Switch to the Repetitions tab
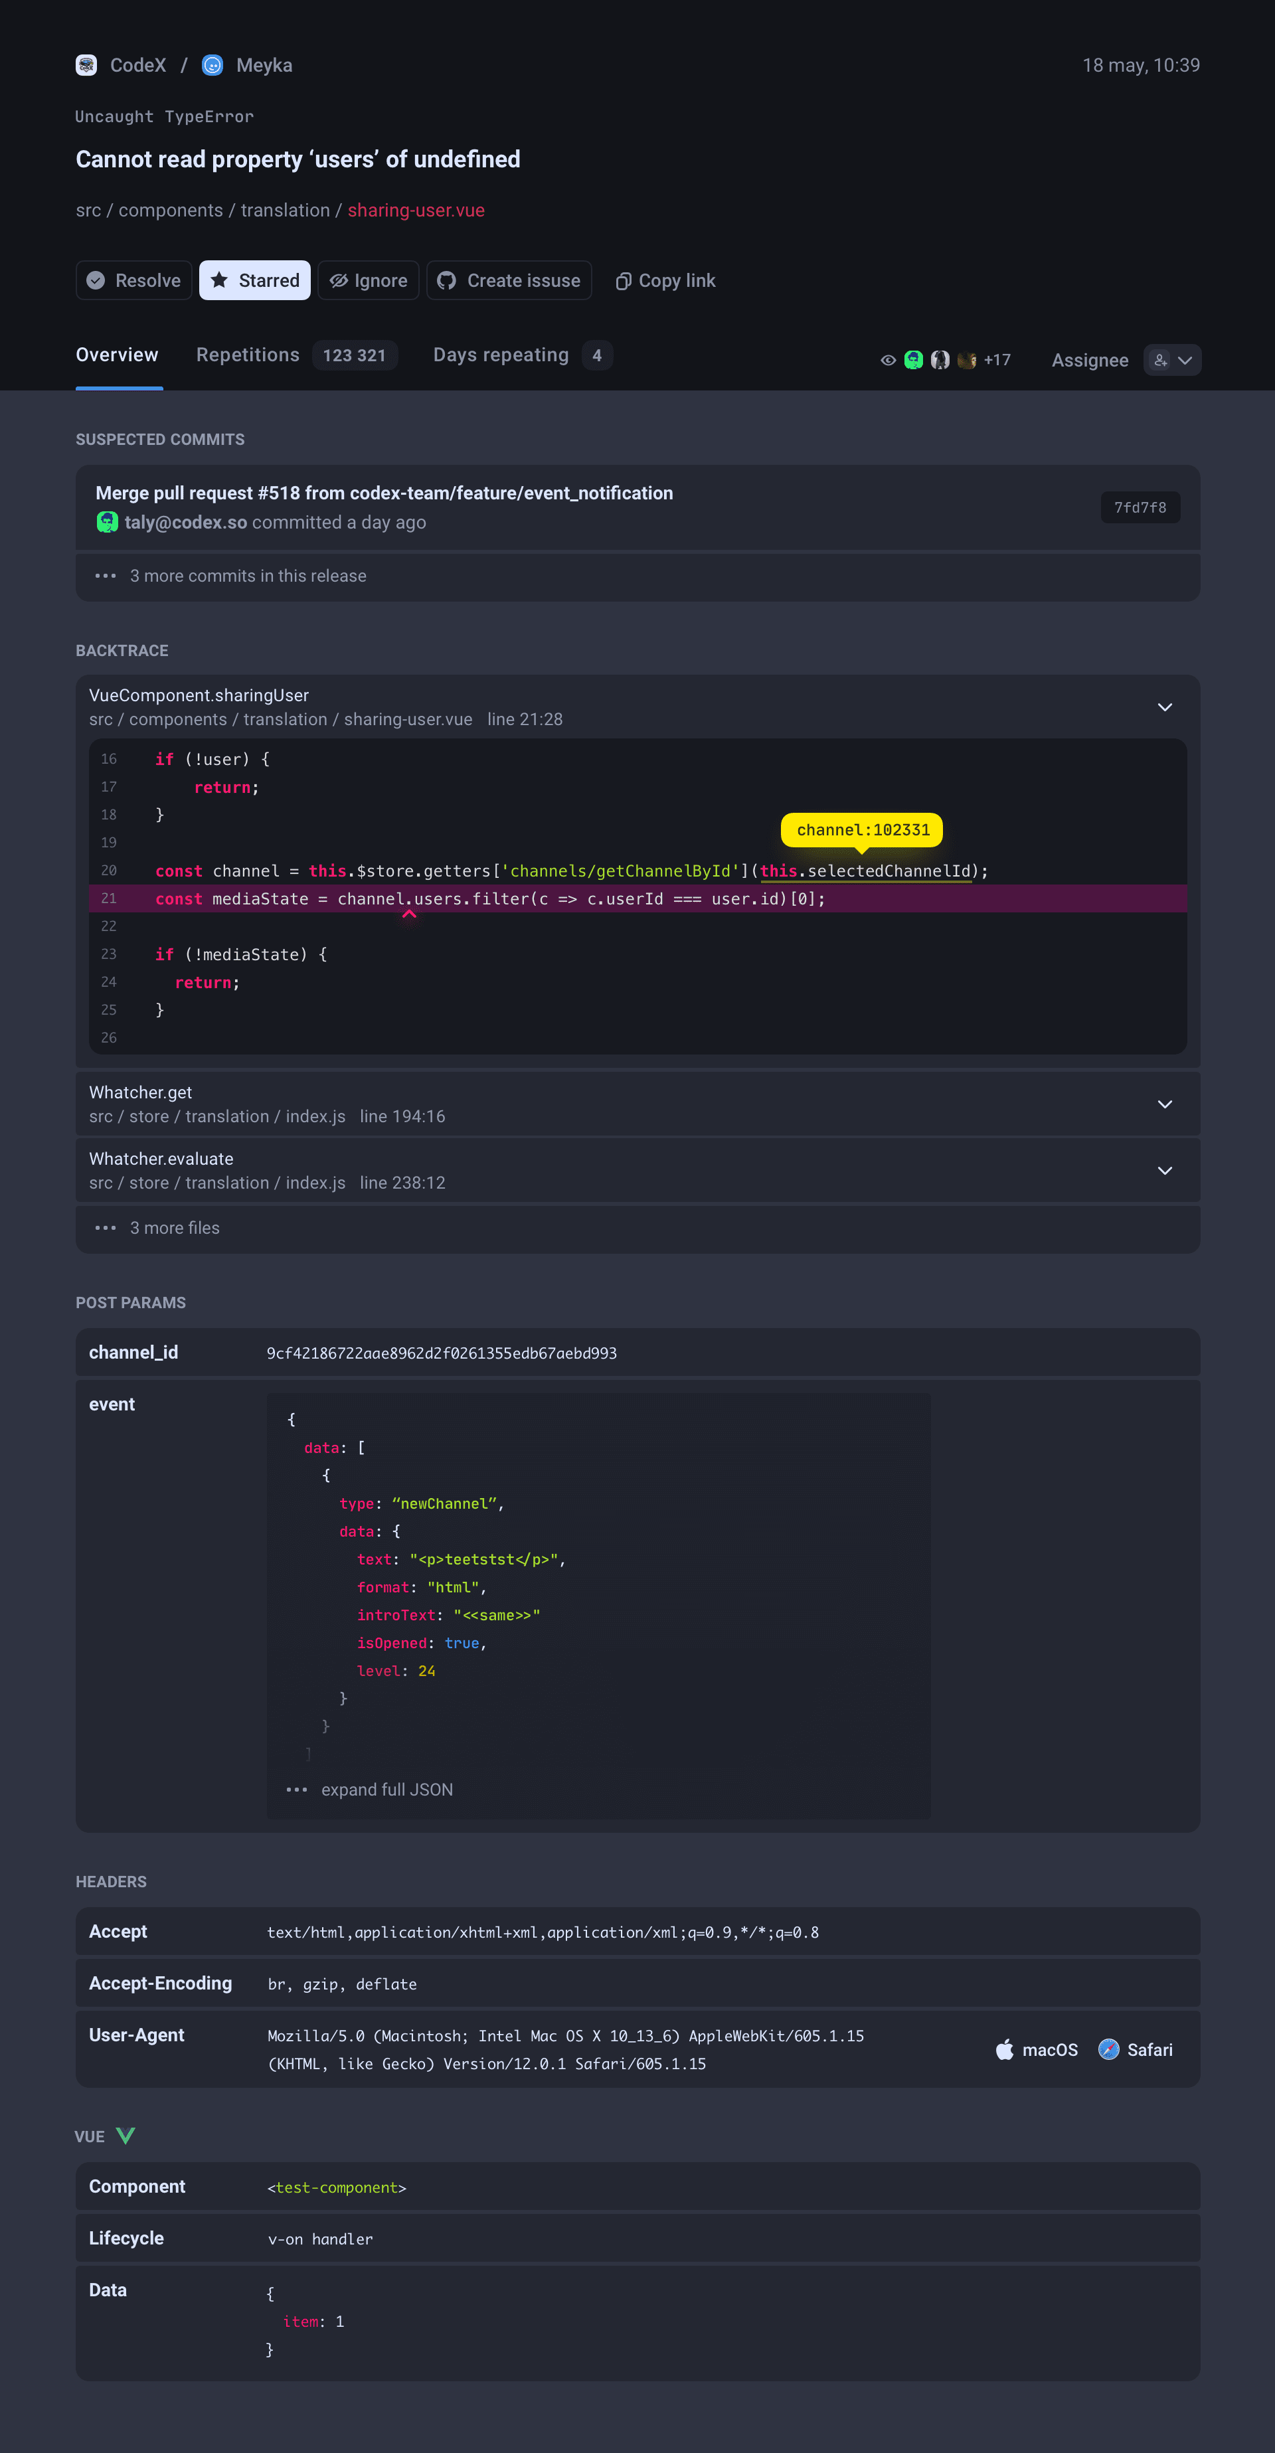The height and width of the screenshot is (2453, 1275). (x=248, y=355)
